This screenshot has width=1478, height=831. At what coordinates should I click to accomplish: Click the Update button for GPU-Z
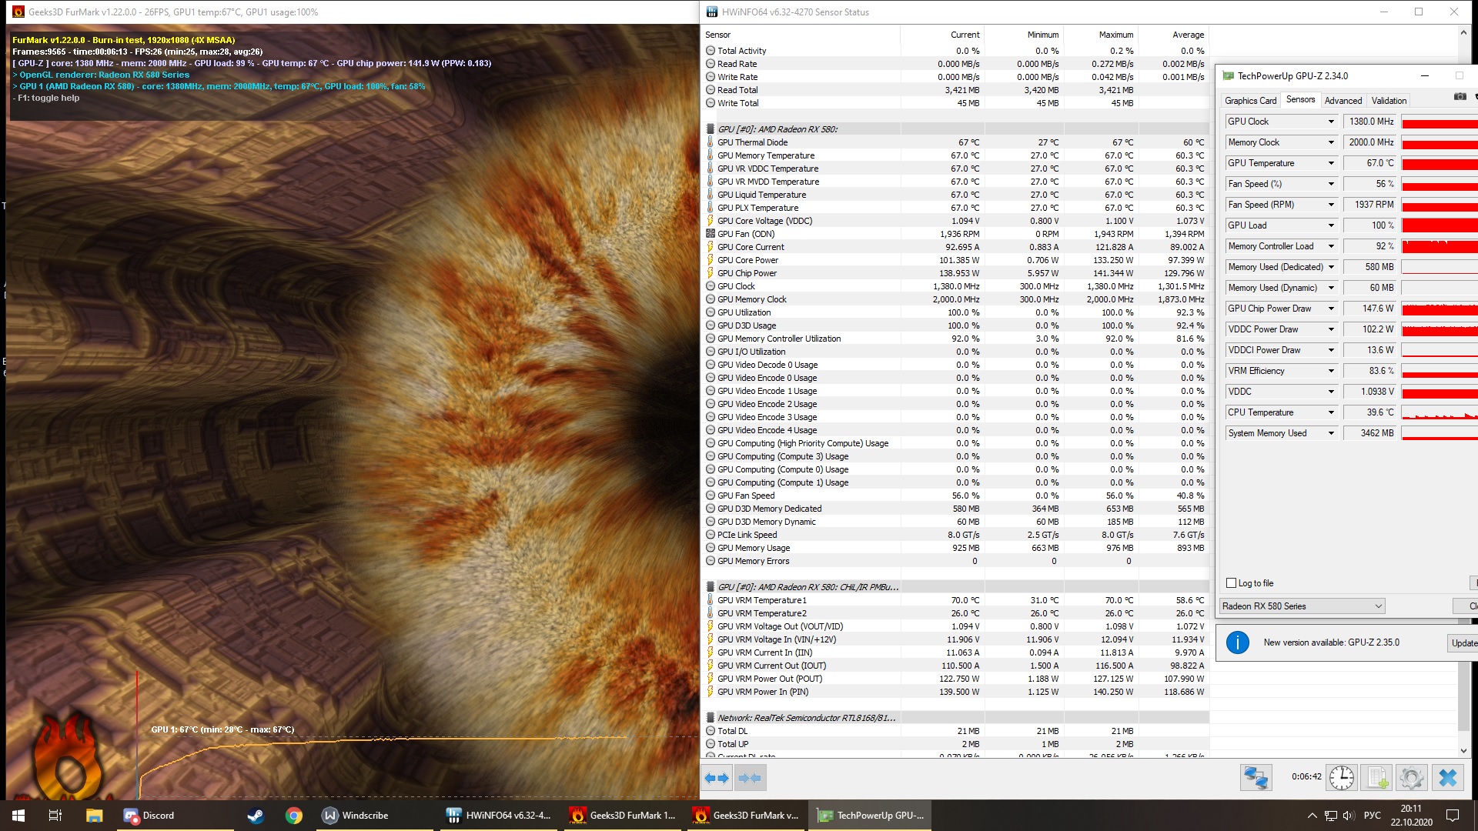pyautogui.click(x=1463, y=643)
